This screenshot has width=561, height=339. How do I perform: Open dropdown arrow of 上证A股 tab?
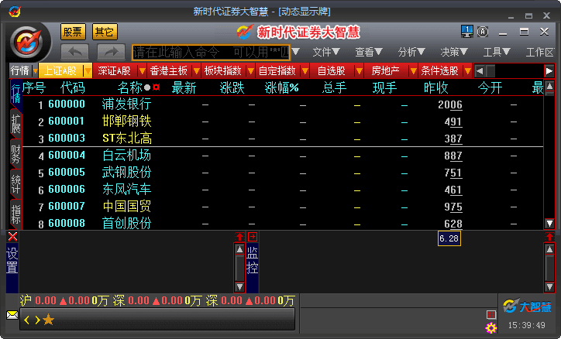coord(88,71)
